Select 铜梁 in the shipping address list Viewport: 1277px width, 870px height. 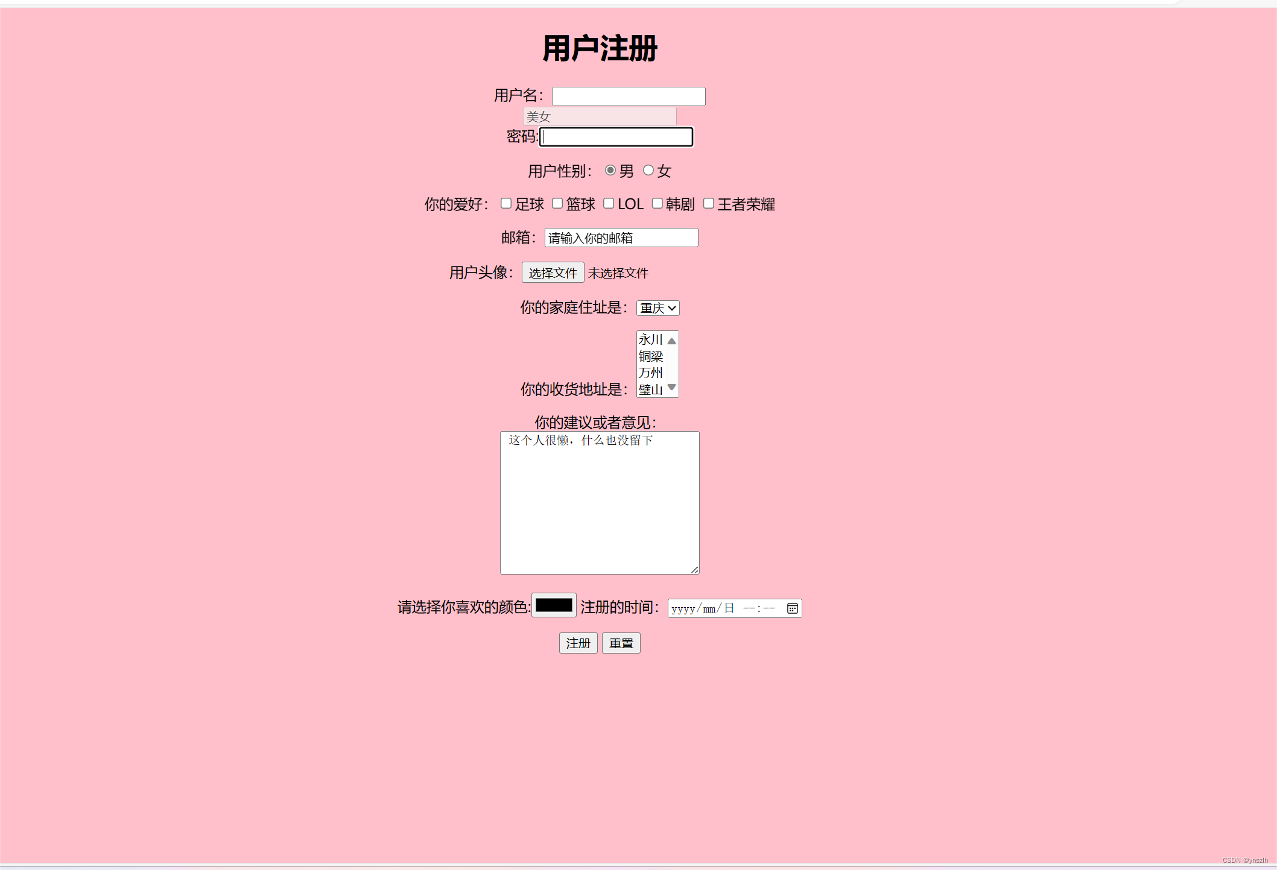[x=650, y=357]
